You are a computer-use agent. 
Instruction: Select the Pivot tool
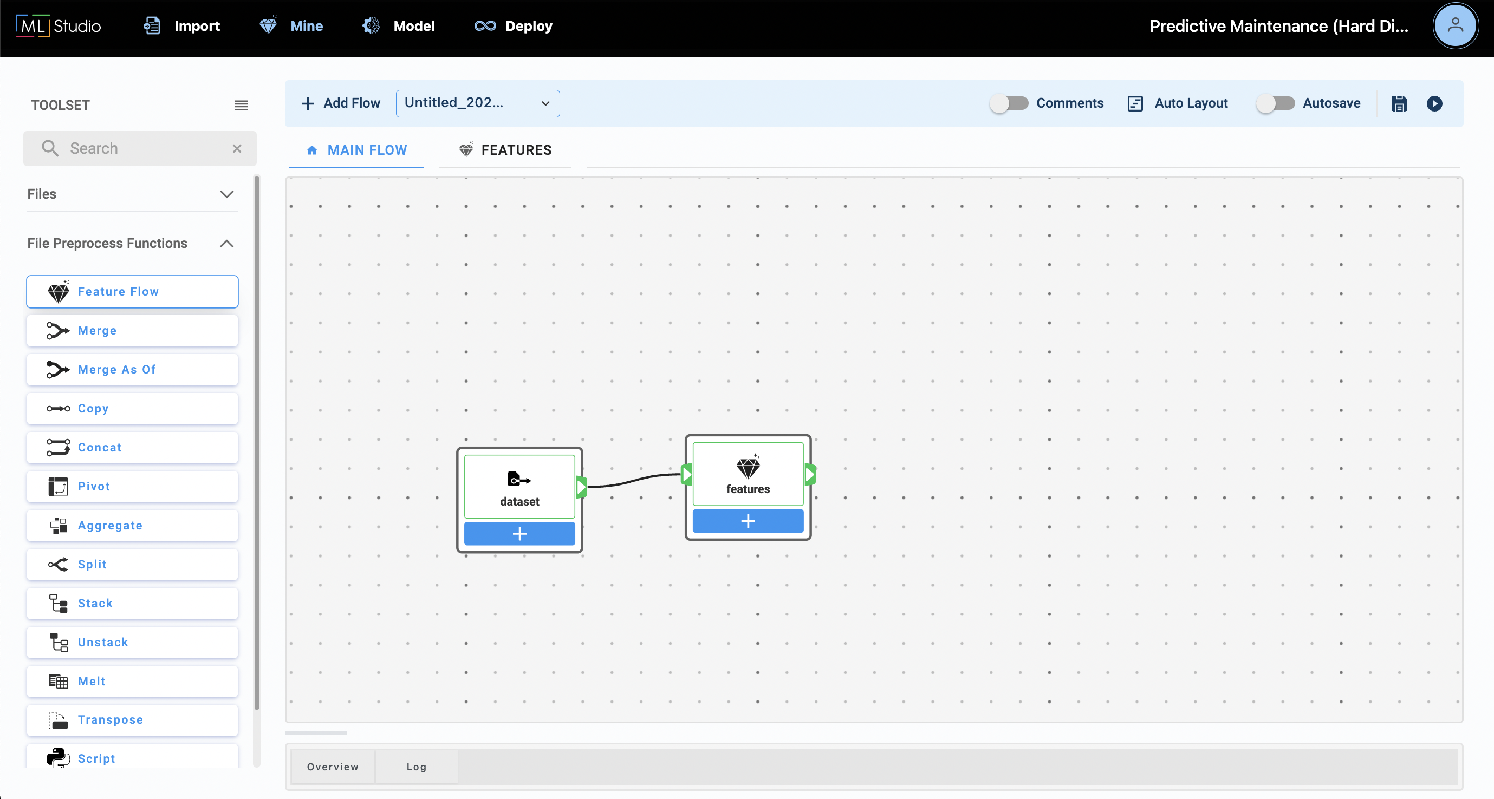pyautogui.click(x=132, y=487)
